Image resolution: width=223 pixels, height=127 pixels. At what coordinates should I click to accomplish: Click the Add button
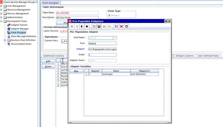click(48, 61)
